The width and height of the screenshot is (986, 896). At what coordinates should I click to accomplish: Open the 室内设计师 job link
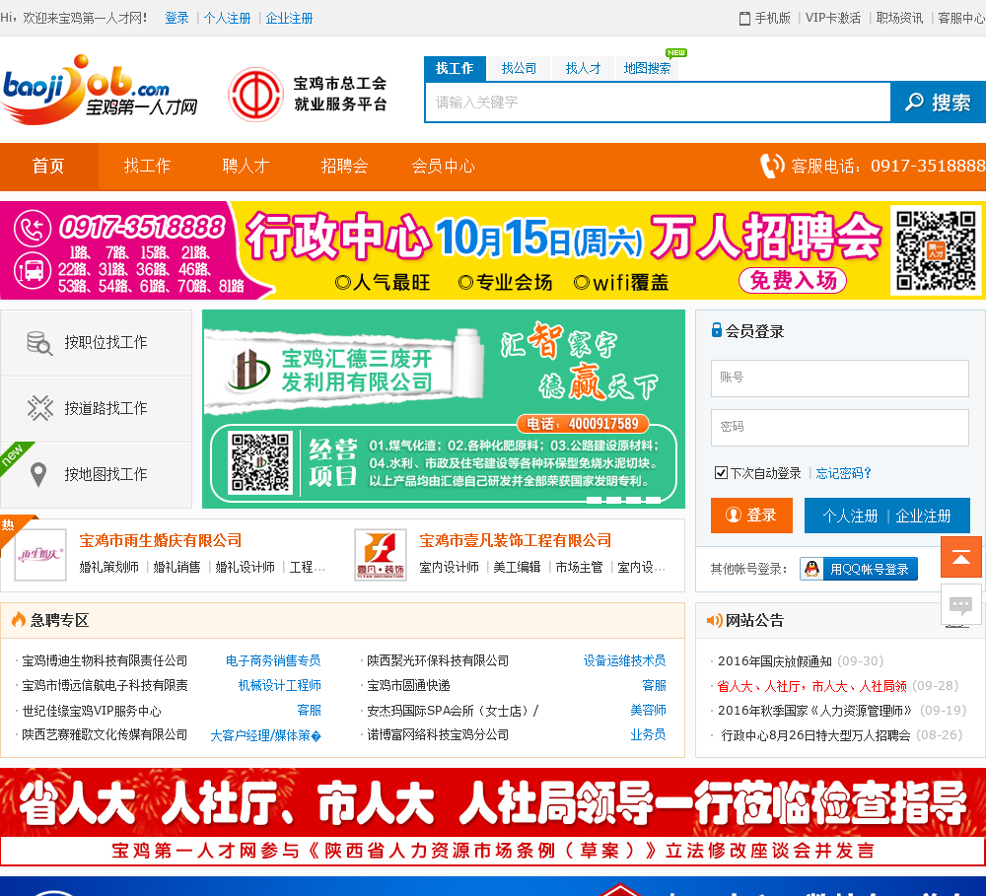pos(449,567)
